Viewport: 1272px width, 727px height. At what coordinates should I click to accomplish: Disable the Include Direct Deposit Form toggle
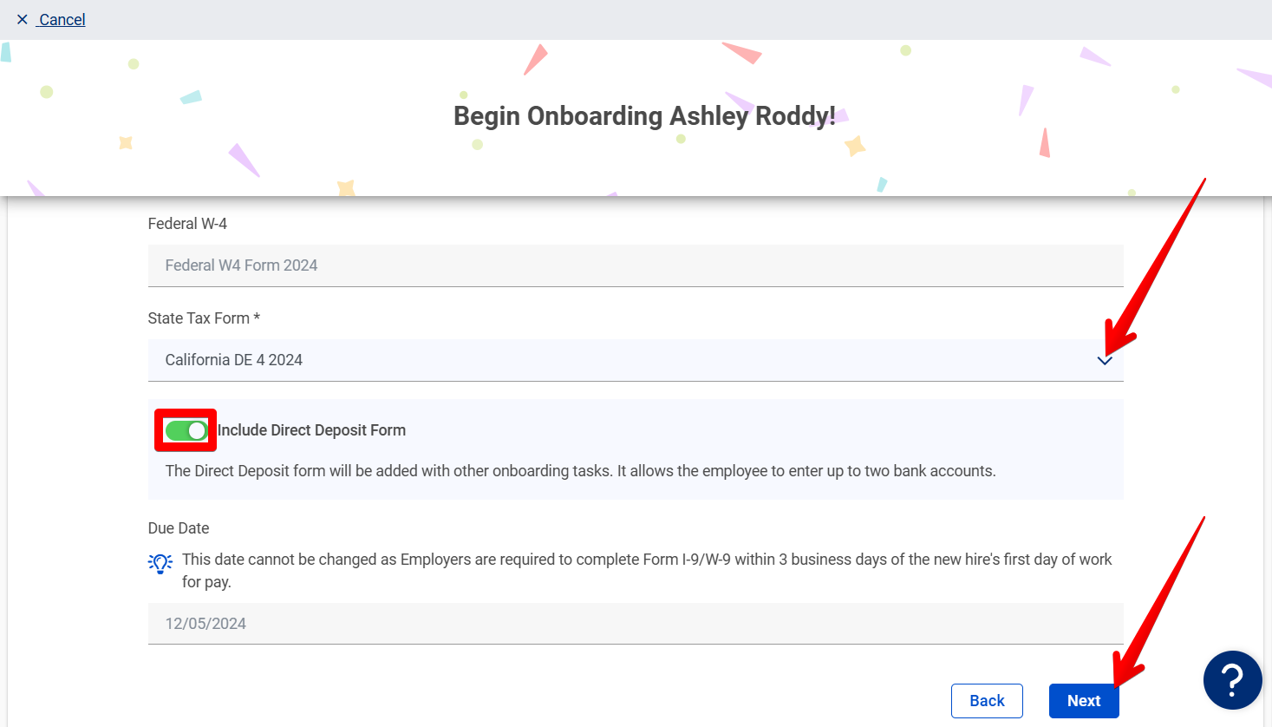point(185,429)
